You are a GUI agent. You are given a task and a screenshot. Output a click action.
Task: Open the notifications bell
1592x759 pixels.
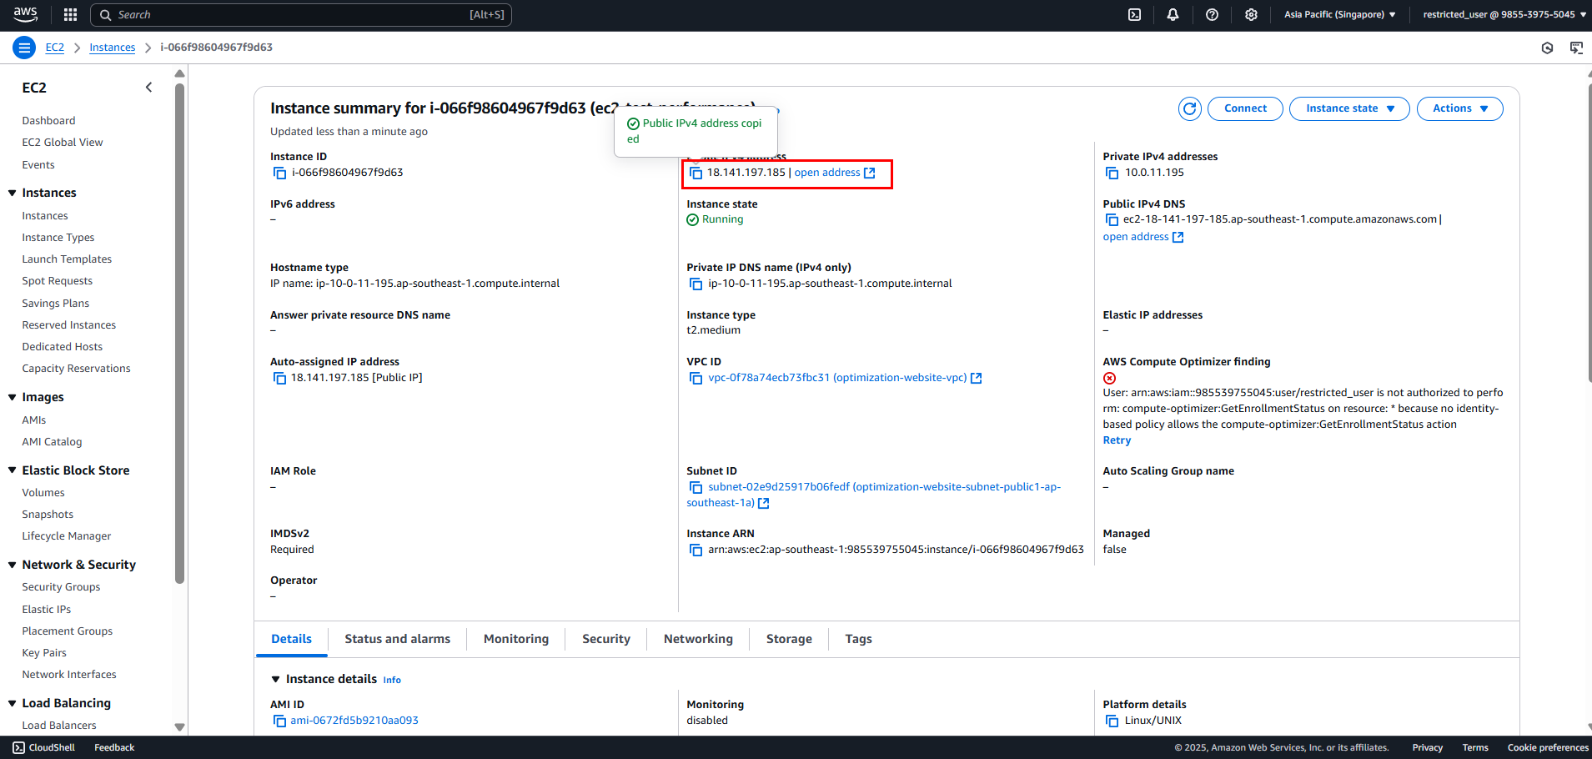(1173, 14)
